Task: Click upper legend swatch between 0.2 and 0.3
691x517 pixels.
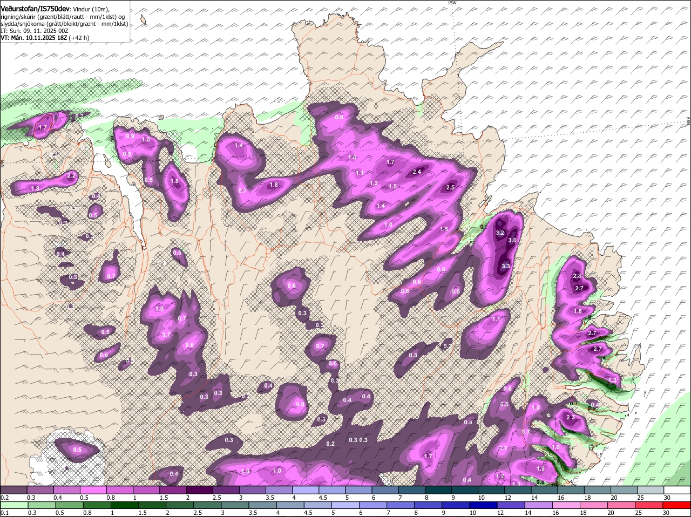Action: (13, 490)
